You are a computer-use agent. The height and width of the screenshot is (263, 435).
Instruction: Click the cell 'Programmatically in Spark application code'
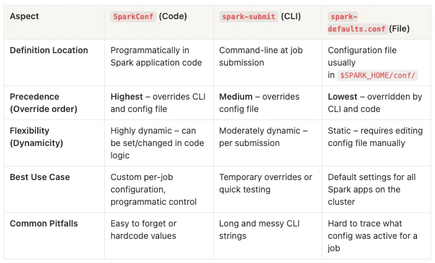[156, 56]
